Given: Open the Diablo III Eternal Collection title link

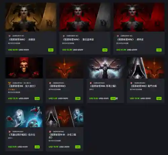Looking at the screenshot, I should 62,136.
